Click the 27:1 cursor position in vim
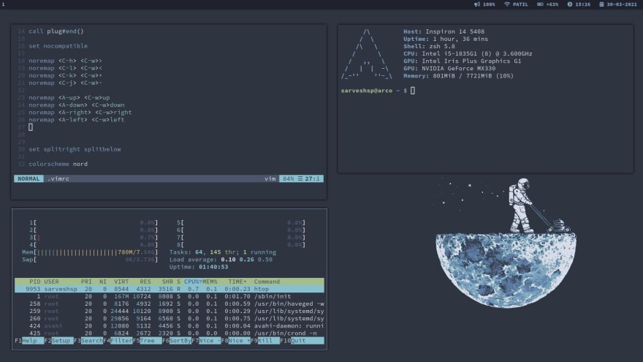The height and width of the screenshot is (362, 643). (x=312, y=178)
